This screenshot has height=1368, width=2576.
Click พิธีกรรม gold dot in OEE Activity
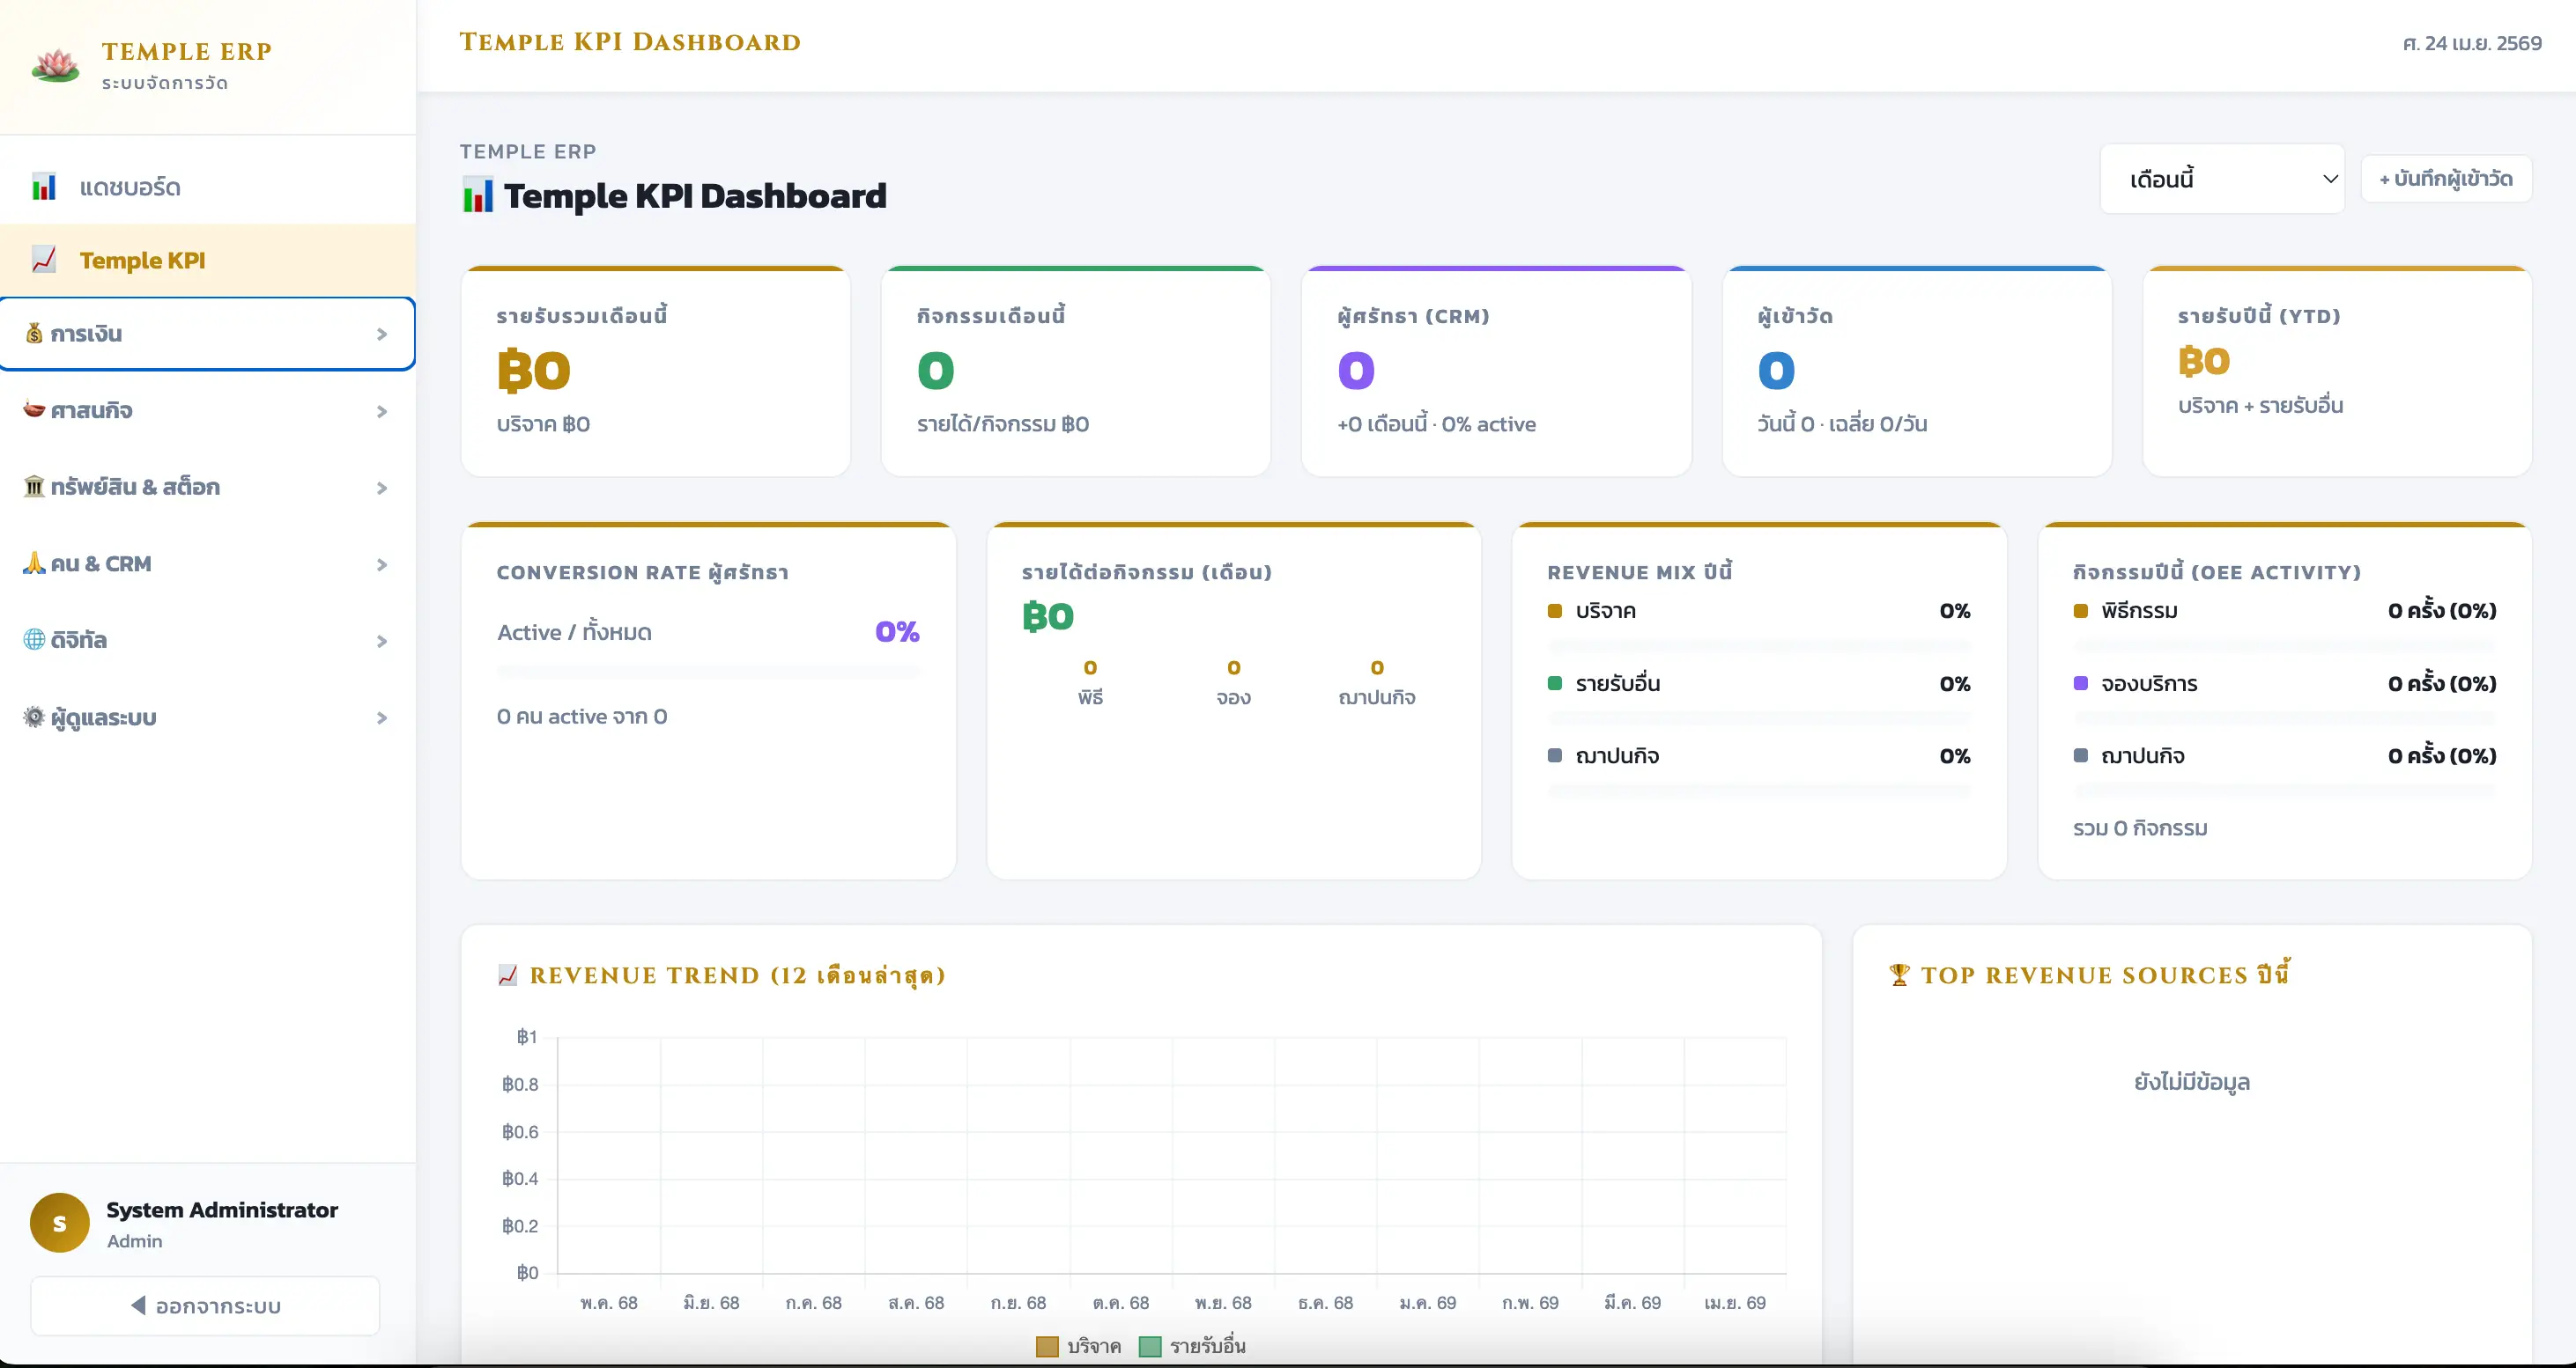pos(2081,611)
